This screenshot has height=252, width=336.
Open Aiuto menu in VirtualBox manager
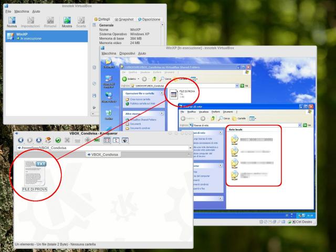(36, 12)
